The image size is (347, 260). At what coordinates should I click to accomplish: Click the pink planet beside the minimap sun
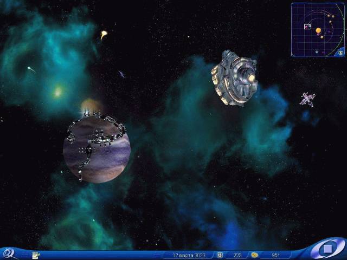318,34
